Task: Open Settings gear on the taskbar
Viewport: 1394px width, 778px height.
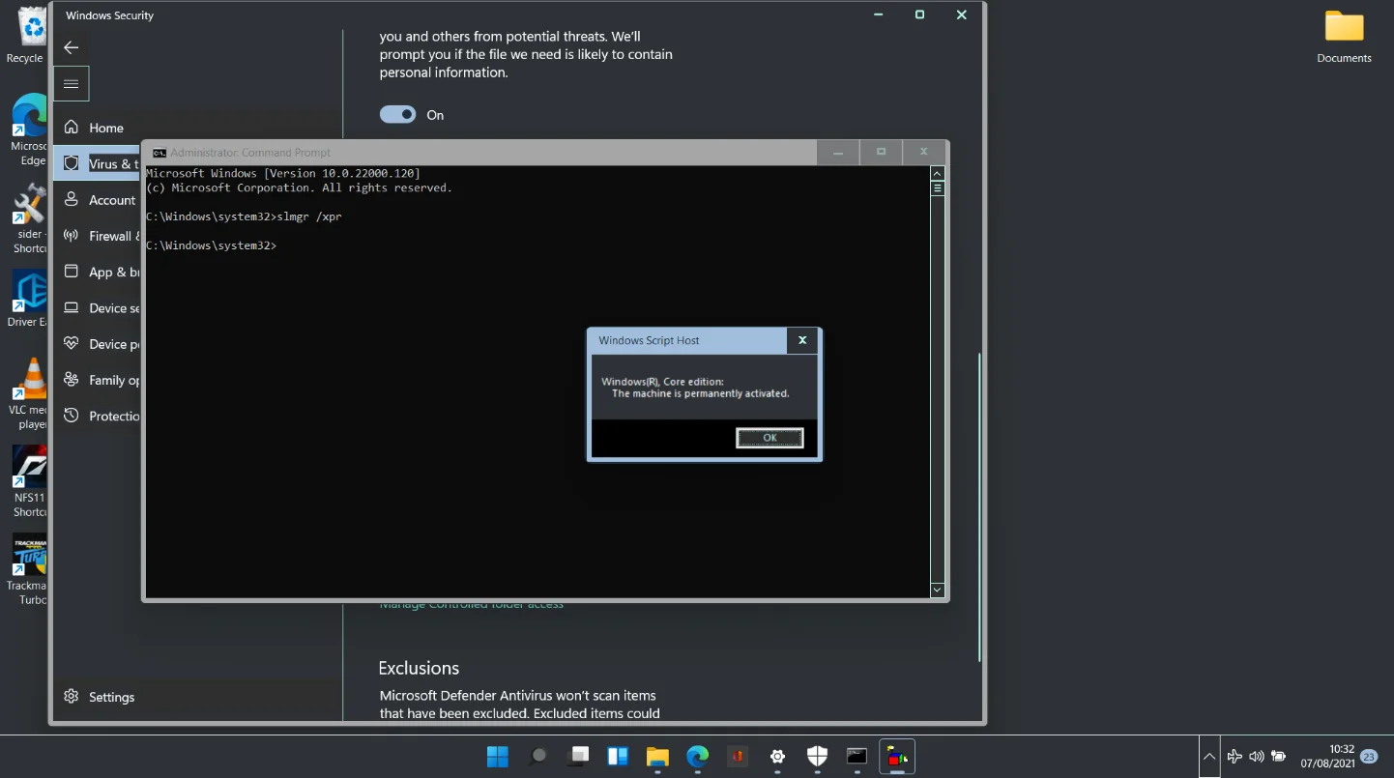Action: (777, 757)
